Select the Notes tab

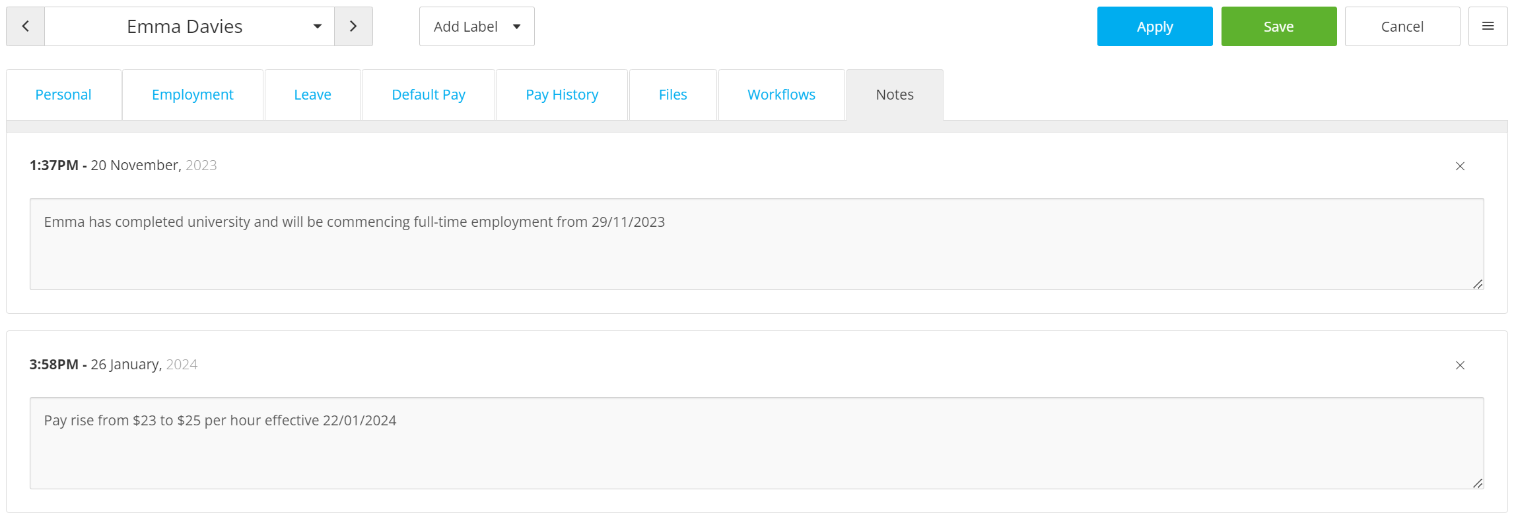pyautogui.click(x=895, y=95)
